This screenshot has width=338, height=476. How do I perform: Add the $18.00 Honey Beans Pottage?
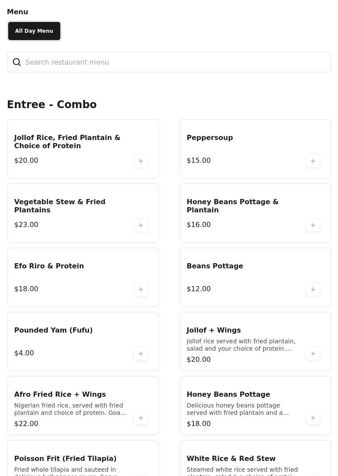313,418
